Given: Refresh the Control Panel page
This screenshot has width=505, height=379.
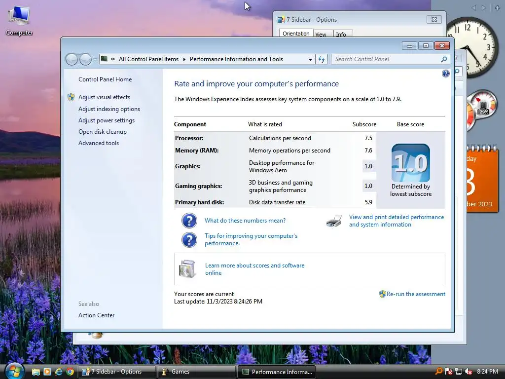Looking at the screenshot, I should [x=322, y=59].
